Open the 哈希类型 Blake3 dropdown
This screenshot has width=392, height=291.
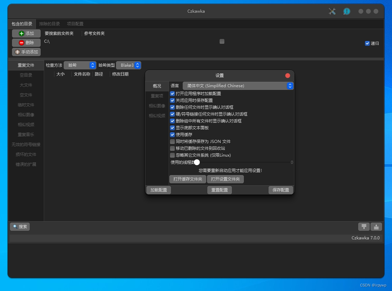pyautogui.click(x=129, y=65)
